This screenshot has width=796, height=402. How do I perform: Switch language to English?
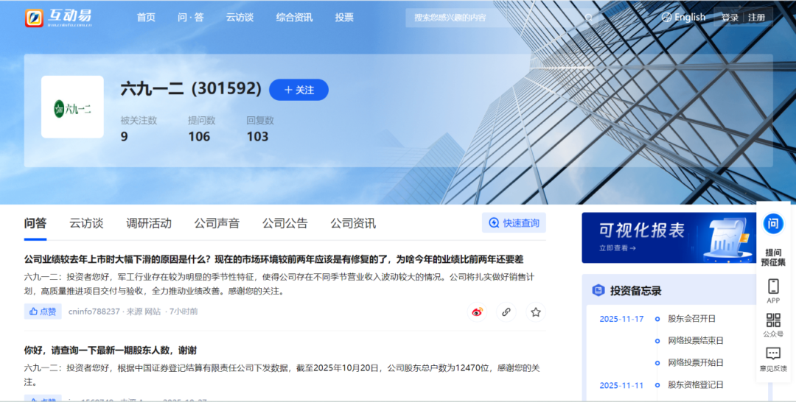[x=689, y=17]
